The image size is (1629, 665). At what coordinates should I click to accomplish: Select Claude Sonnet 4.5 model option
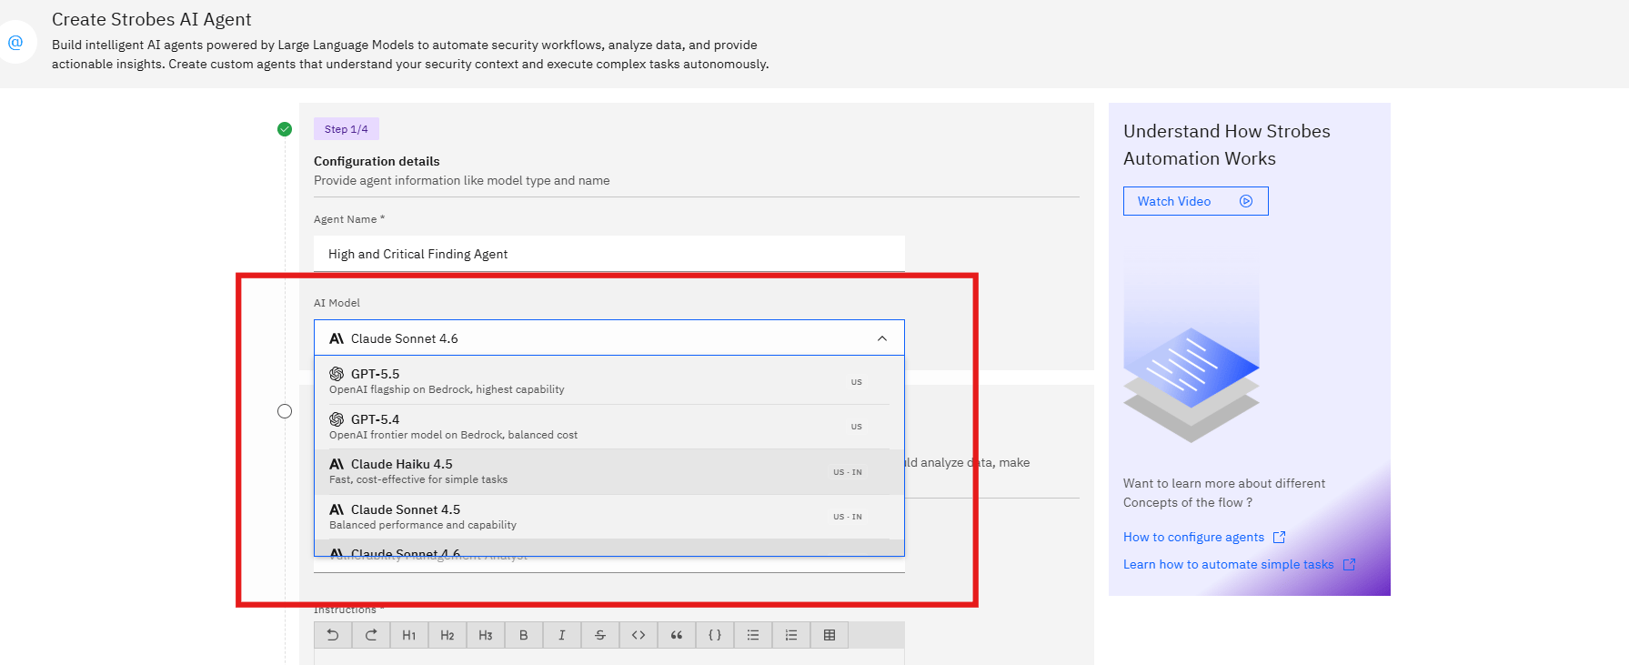[x=609, y=517]
